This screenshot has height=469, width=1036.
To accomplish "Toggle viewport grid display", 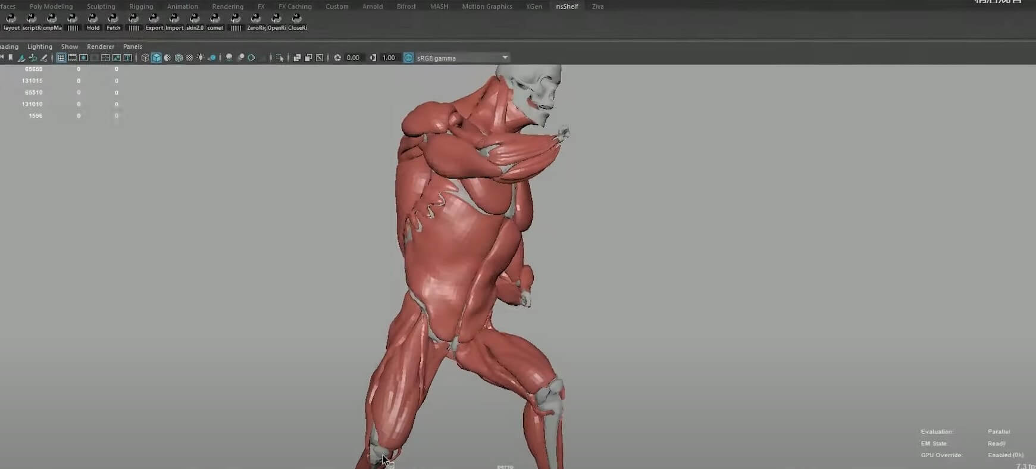I will pyautogui.click(x=61, y=58).
